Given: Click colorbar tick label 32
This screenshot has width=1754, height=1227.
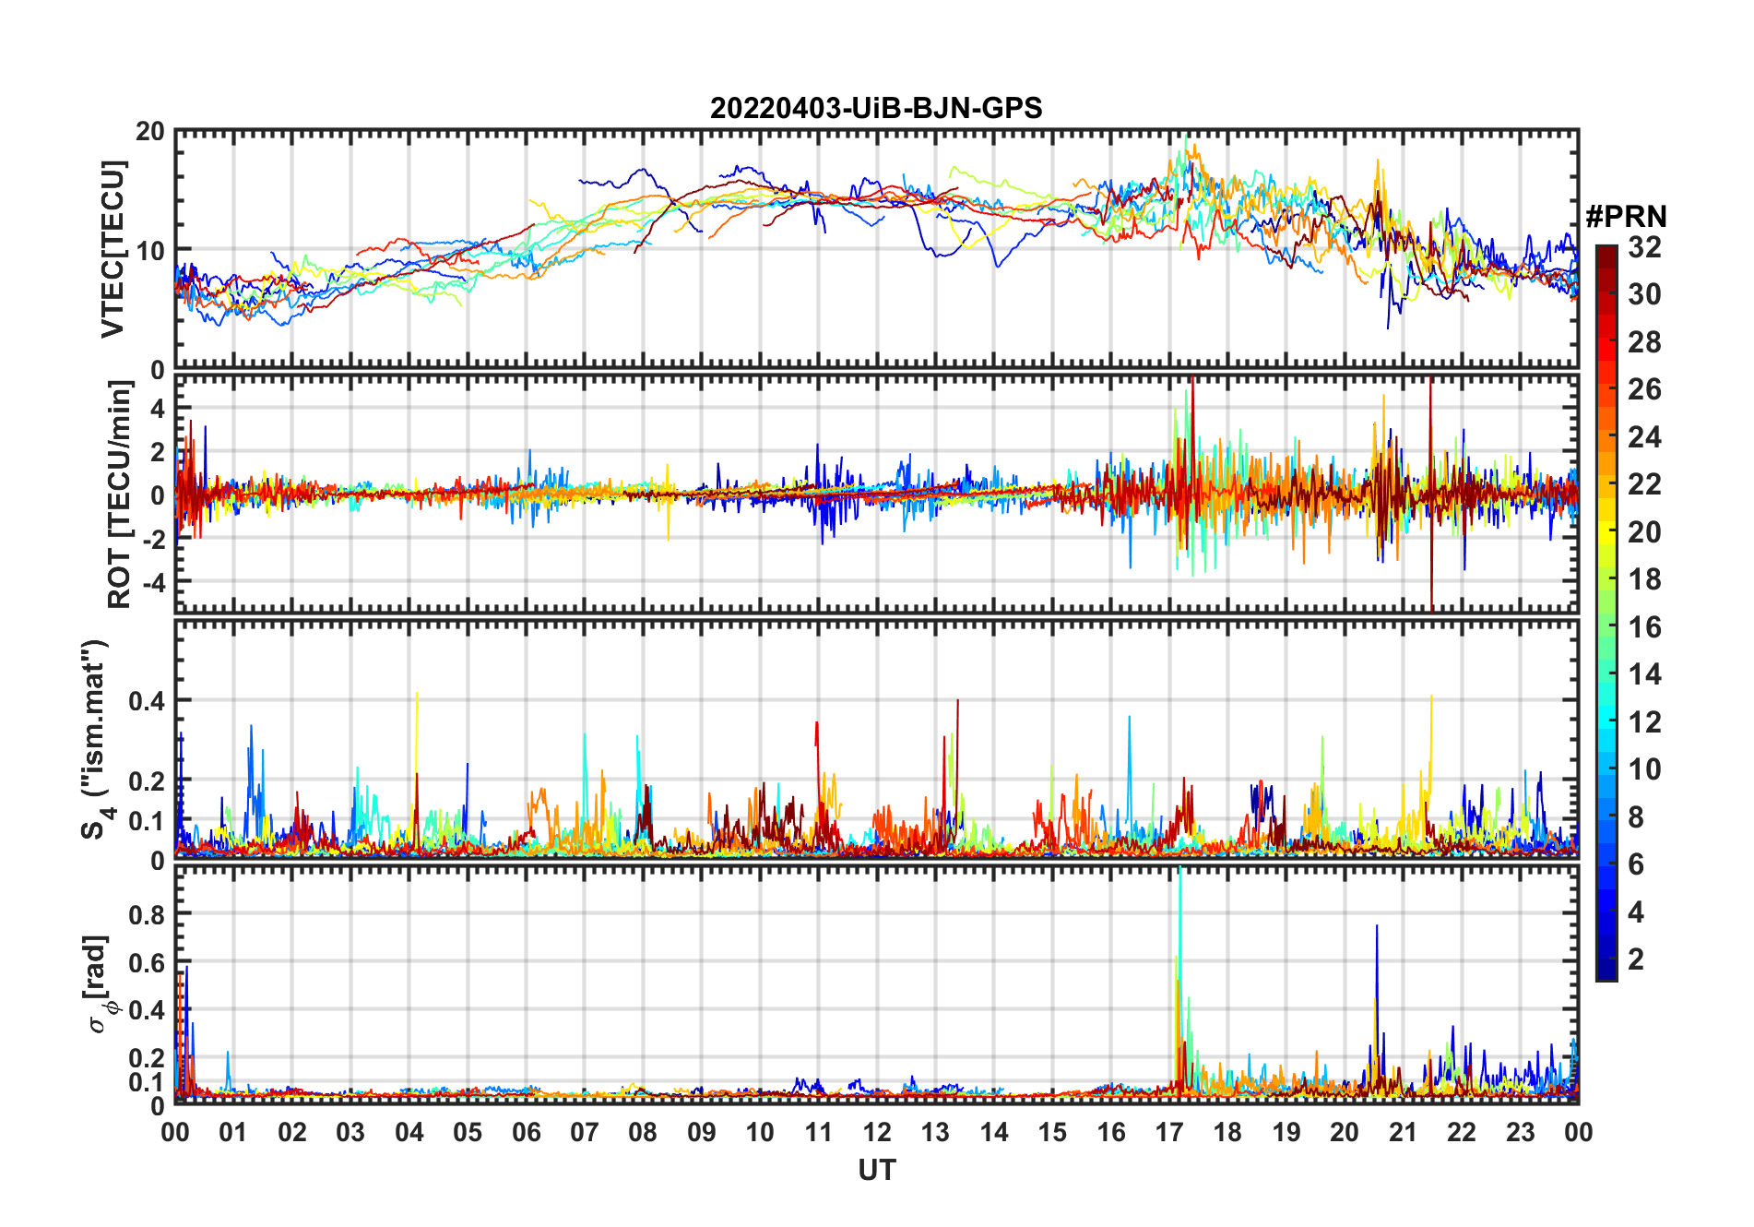Looking at the screenshot, I should pos(1644,247).
